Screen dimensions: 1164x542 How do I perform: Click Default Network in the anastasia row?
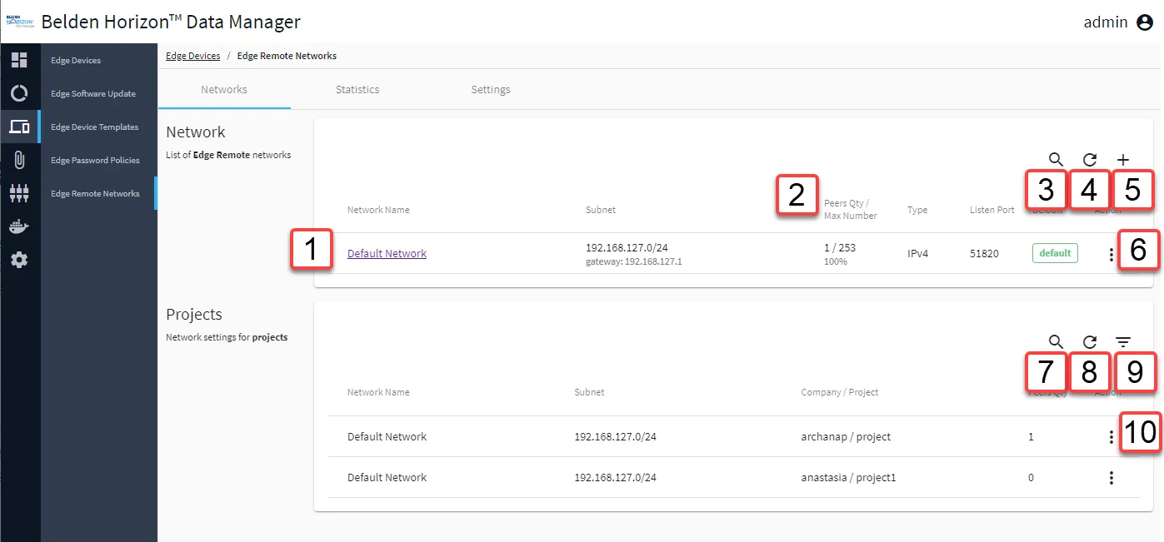point(387,477)
